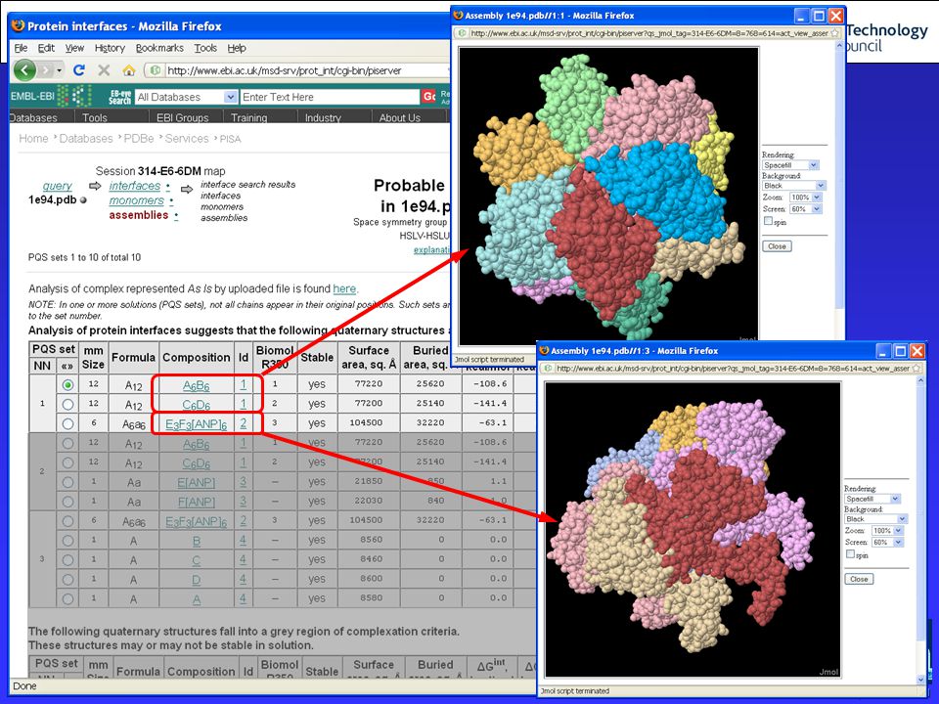
Task: Open Screen 60% dropdown in Assembly 1:3
Action: (887, 543)
